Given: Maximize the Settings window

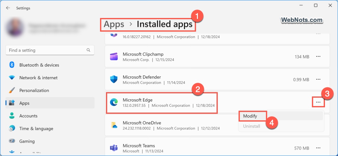Looking at the screenshot, I should (x=316, y=5).
